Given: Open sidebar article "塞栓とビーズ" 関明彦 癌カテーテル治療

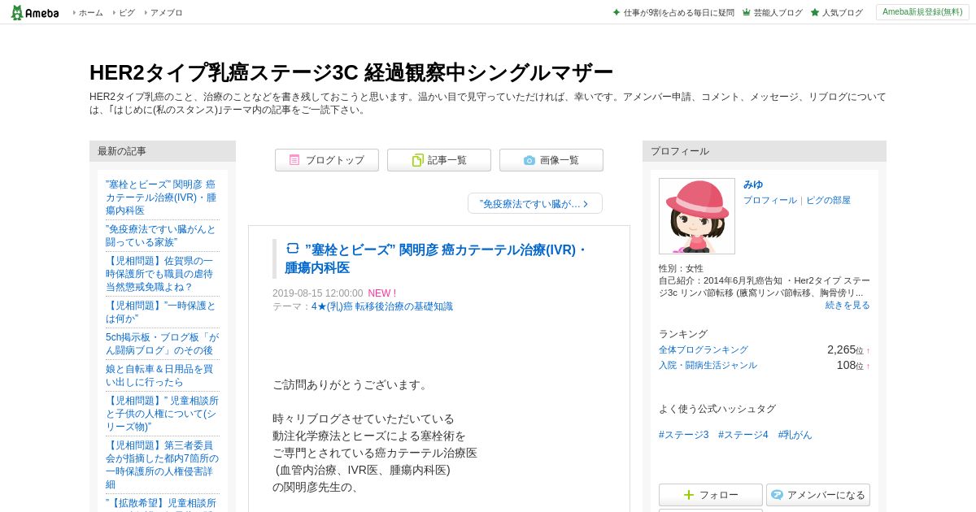Looking at the screenshot, I should 161,197.
